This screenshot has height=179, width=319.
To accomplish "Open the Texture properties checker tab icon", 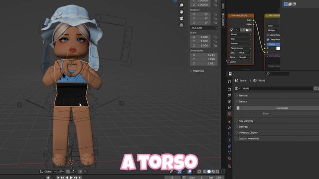I will pos(229,166).
